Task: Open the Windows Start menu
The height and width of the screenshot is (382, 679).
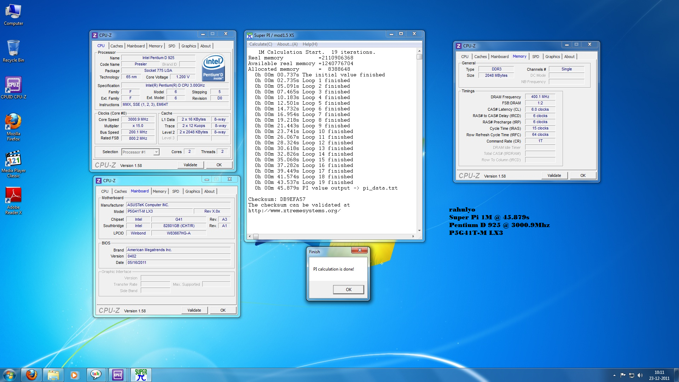Action: [10, 375]
